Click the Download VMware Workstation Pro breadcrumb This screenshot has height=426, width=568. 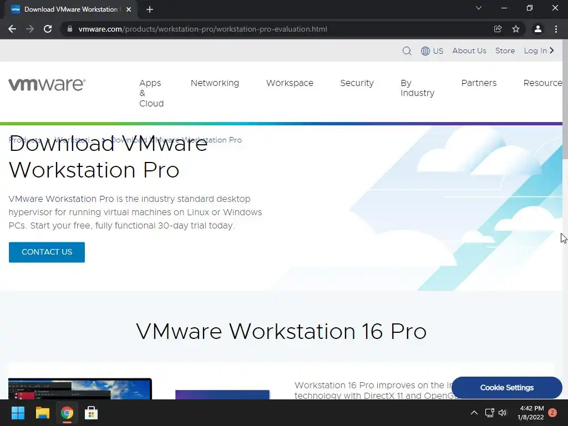point(176,140)
